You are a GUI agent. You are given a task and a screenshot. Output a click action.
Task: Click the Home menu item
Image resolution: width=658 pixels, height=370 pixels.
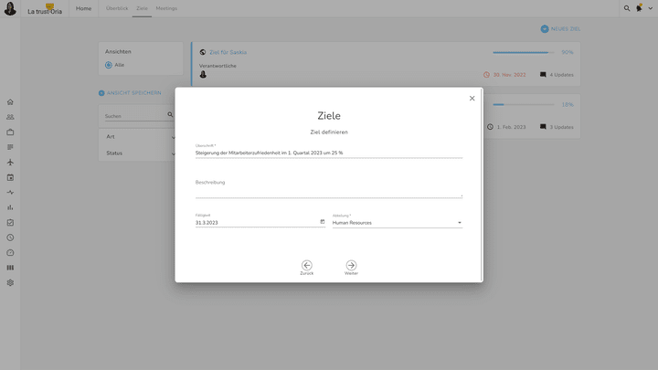84,8
